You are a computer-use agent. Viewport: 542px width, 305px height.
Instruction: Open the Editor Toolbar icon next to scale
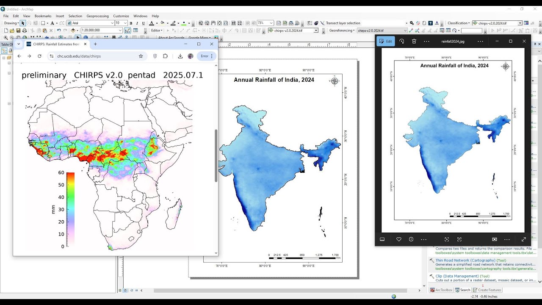click(x=127, y=30)
